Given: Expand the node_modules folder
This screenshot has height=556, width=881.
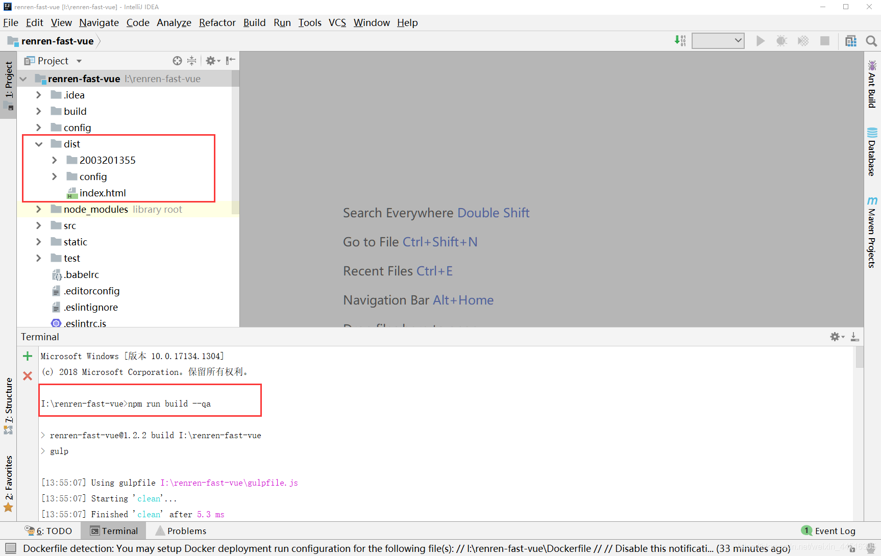Looking at the screenshot, I should point(39,209).
